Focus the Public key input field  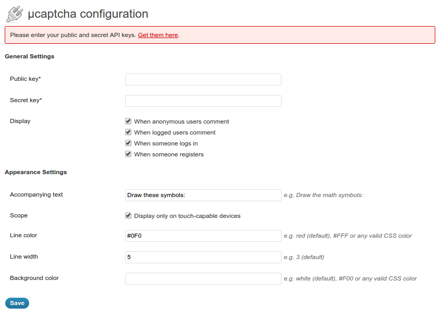tap(203, 79)
